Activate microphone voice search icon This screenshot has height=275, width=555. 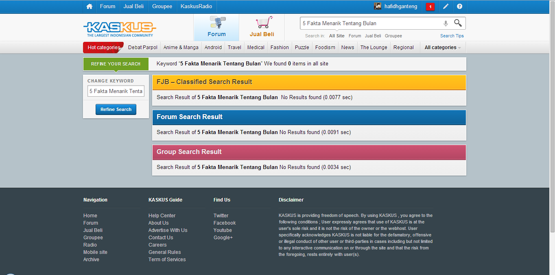(x=446, y=24)
